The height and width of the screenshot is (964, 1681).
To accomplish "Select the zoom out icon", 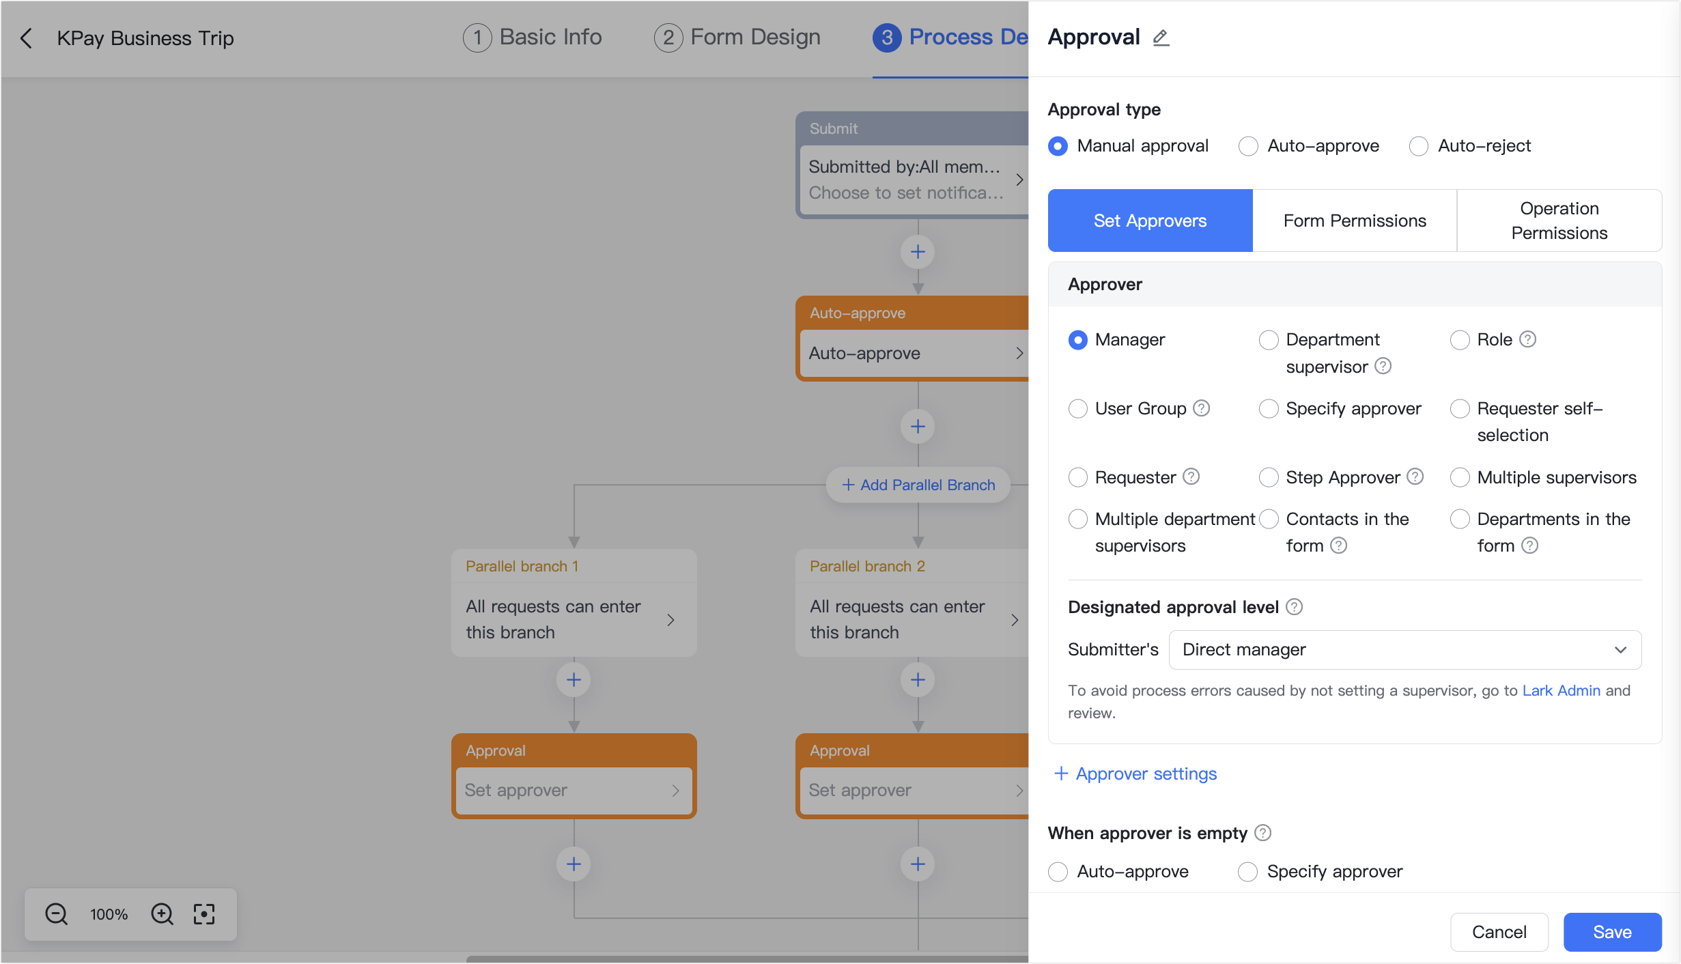I will point(56,914).
